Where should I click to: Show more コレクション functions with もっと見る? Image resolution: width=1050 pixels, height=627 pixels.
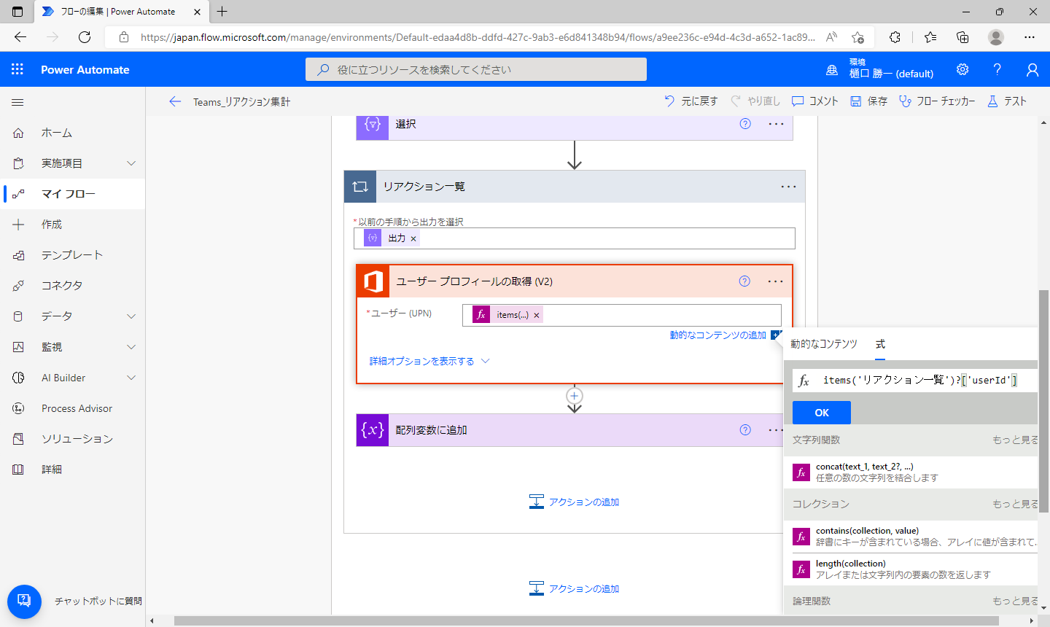tap(1015, 505)
